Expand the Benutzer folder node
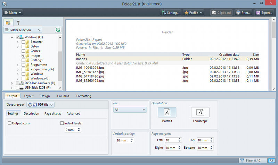278x165 pixels. 18,42
